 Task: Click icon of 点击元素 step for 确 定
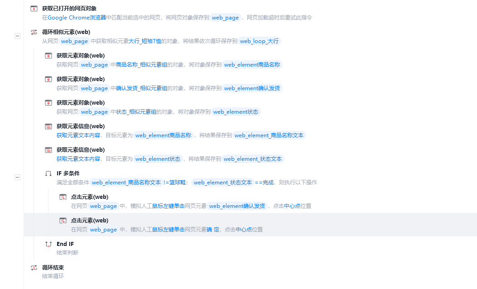(x=63, y=221)
